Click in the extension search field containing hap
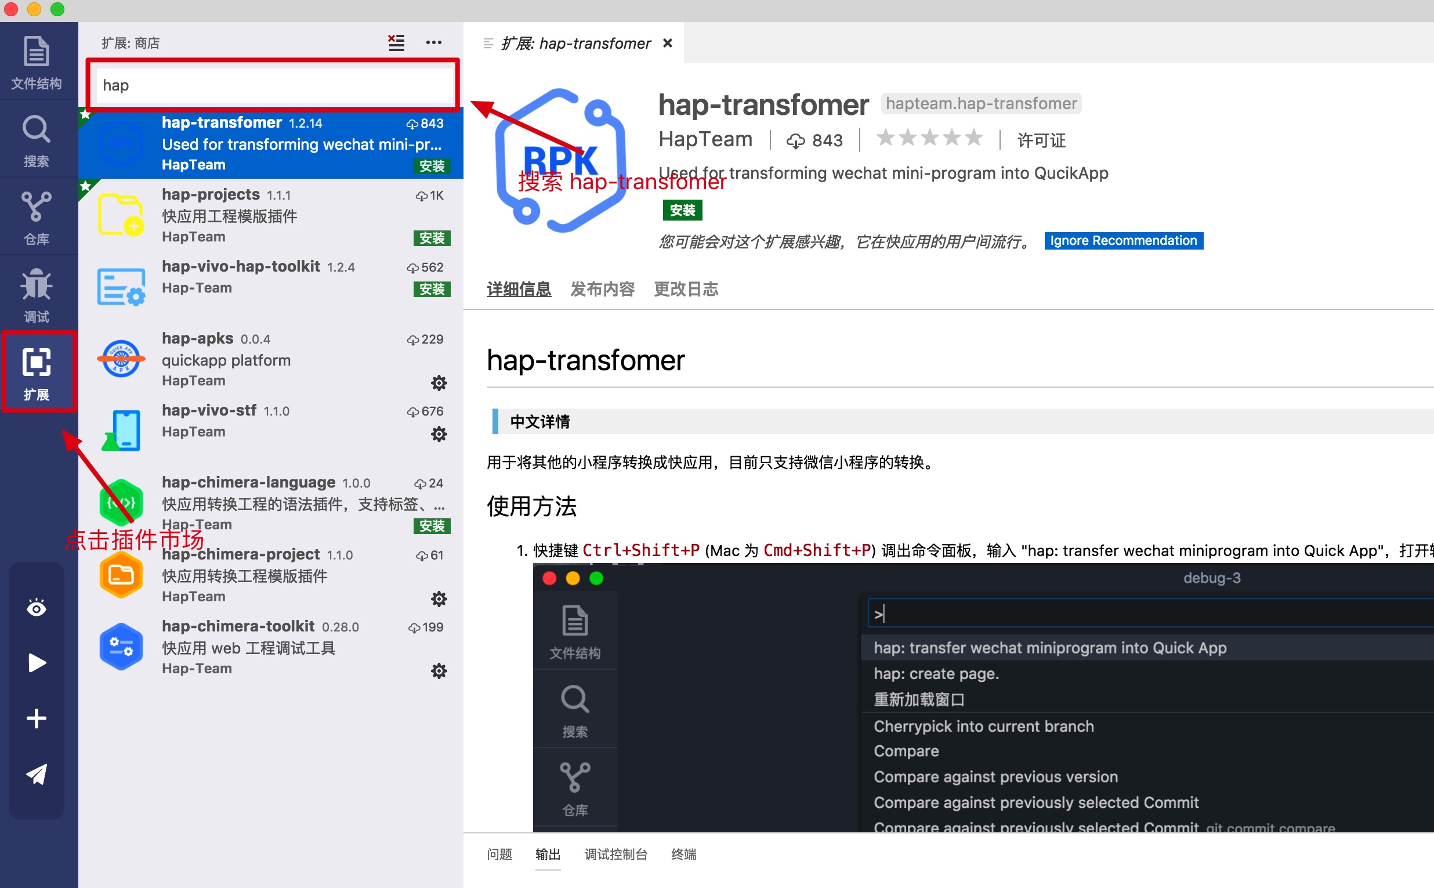This screenshot has height=888, width=1434. tap(274, 85)
